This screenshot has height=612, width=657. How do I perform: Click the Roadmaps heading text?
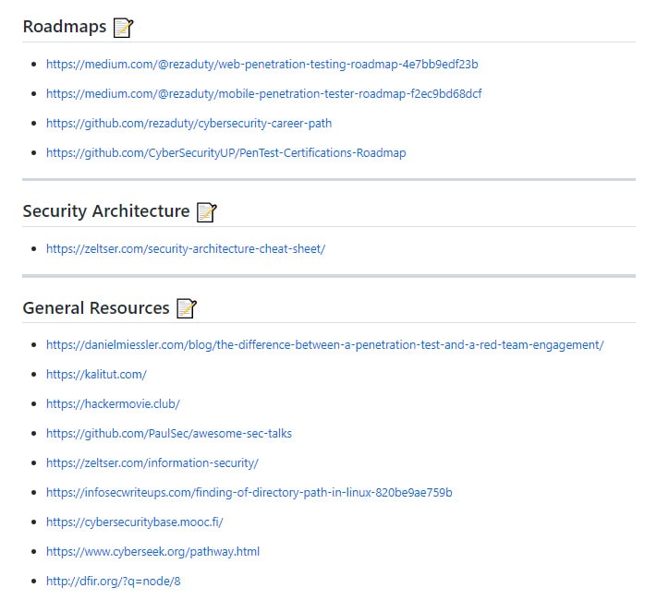coord(65,27)
